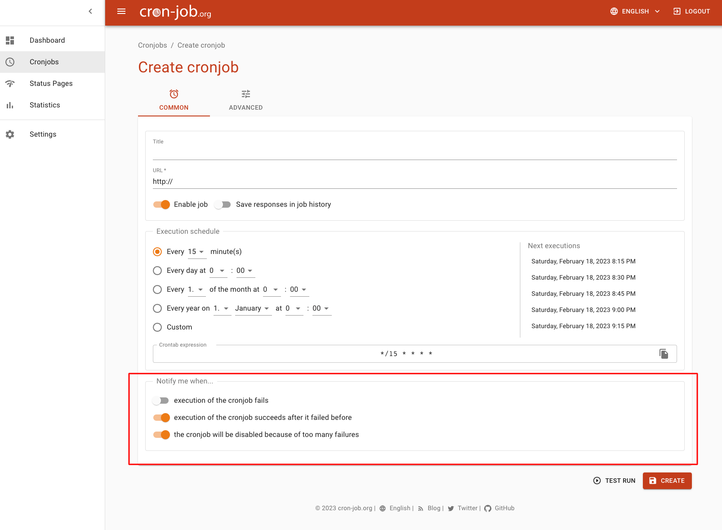Click the CREATE button
The height and width of the screenshot is (530, 722).
coord(667,481)
